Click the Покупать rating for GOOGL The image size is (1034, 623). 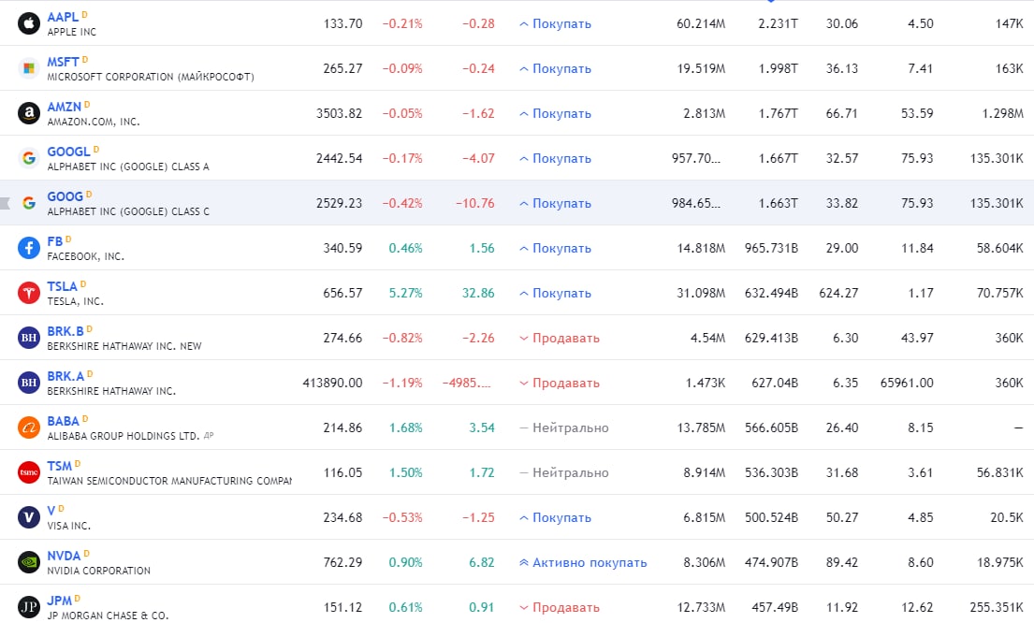pos(555,158)
